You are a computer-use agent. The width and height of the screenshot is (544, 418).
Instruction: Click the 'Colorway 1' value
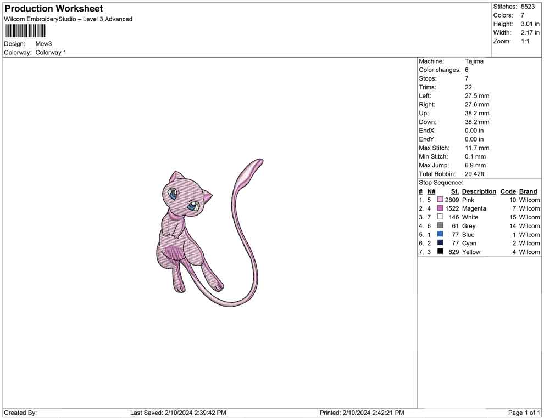click(51, 53)
